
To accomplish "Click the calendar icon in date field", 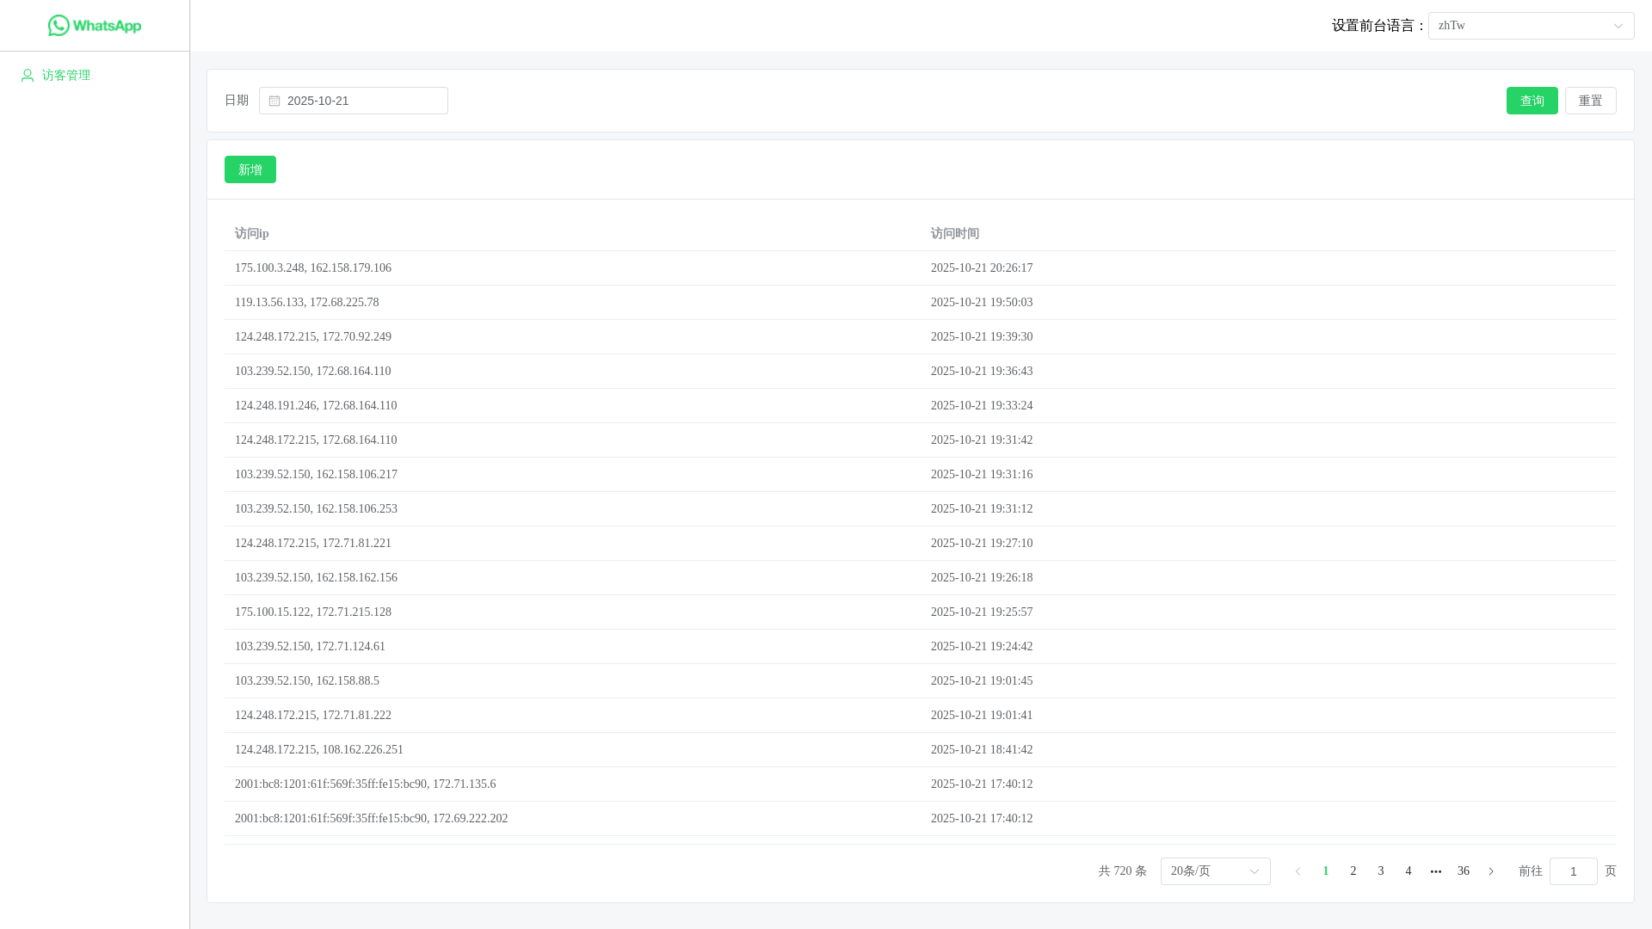I will pos(274,102).
